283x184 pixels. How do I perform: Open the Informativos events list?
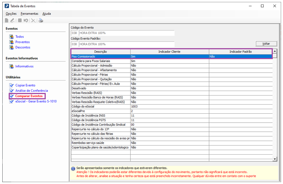pyautogui.click(x=24, y=66)
